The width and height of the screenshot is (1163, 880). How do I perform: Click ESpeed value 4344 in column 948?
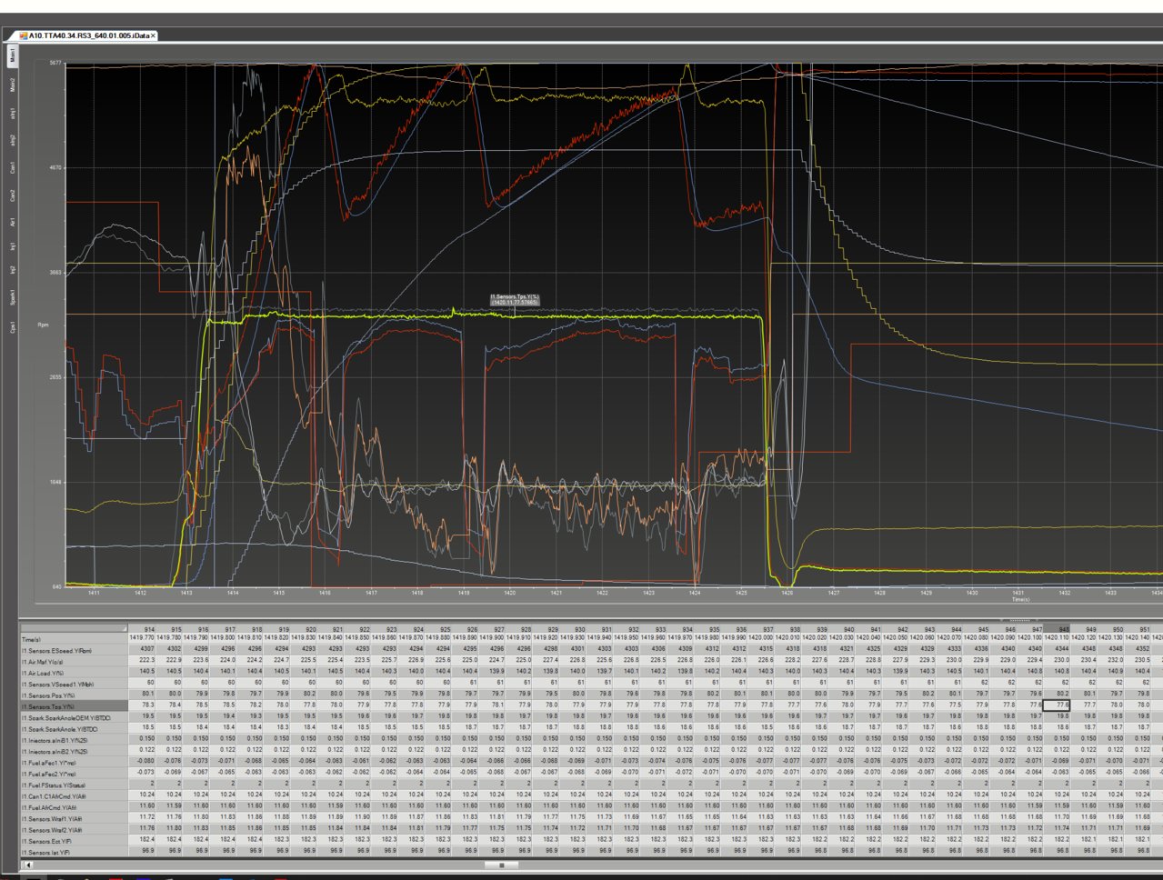(1058, 650)
